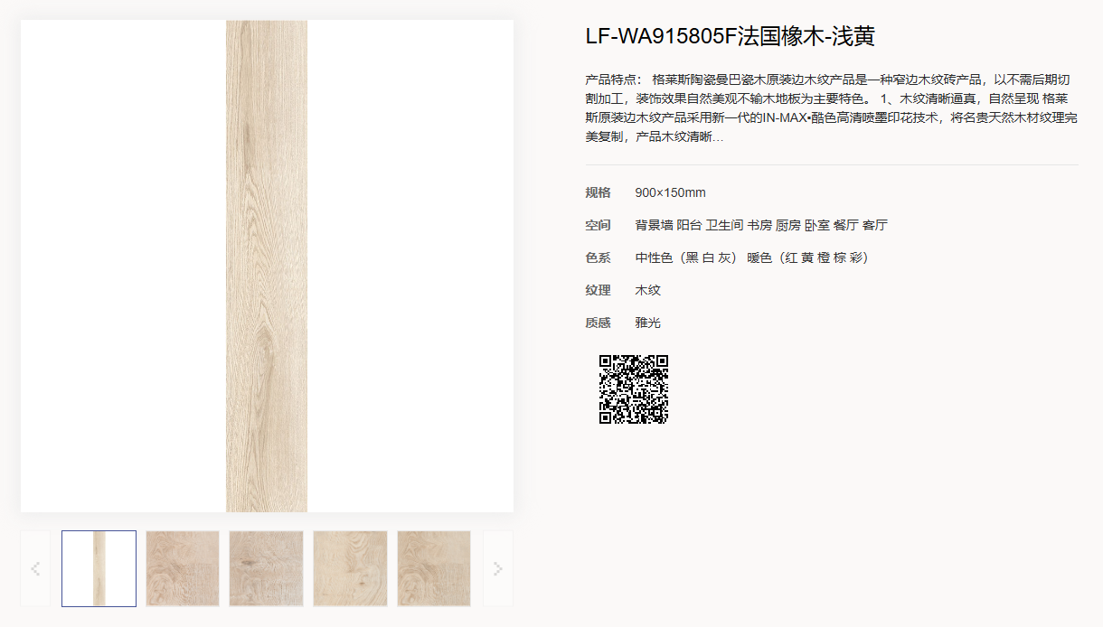
Task: Select the second wood texture thumbnail
Action: click(183, 568)
